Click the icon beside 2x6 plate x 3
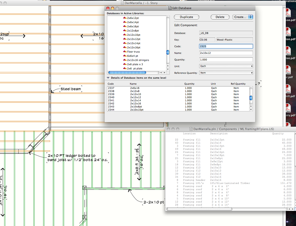Screen dimensions: 296x226 pyautogui.click(x=125, y=64)
